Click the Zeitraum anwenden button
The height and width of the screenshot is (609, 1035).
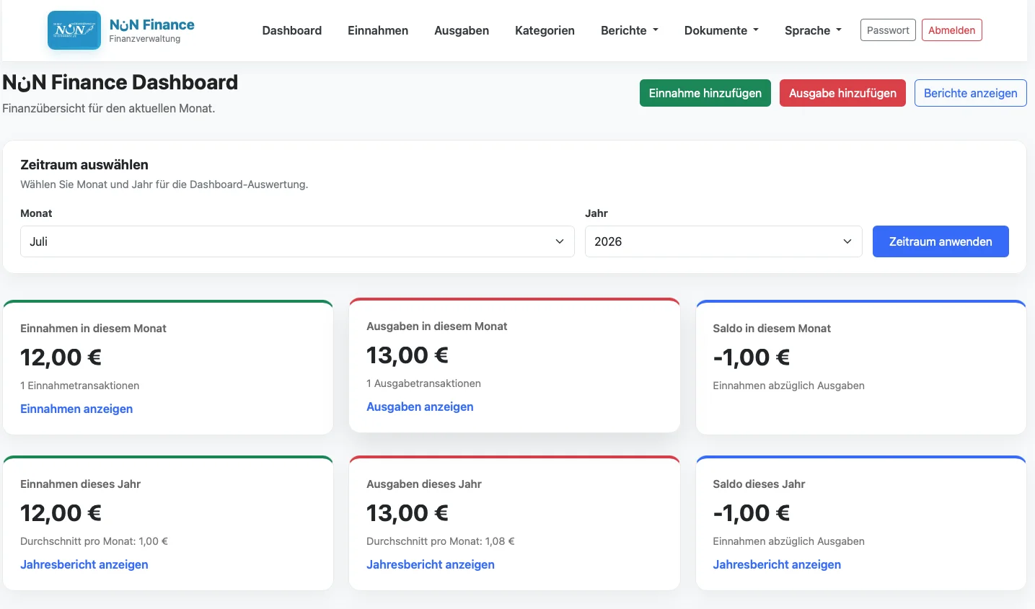pos(941,241)
